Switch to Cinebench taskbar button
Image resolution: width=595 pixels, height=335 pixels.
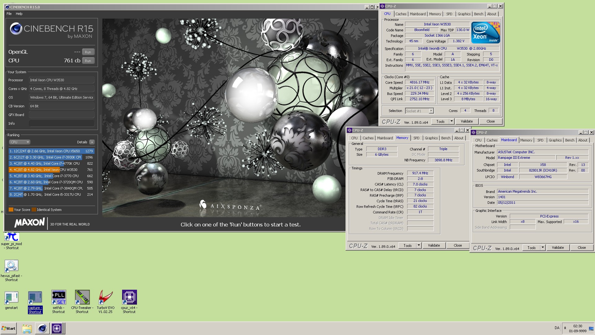click(42, 328)
